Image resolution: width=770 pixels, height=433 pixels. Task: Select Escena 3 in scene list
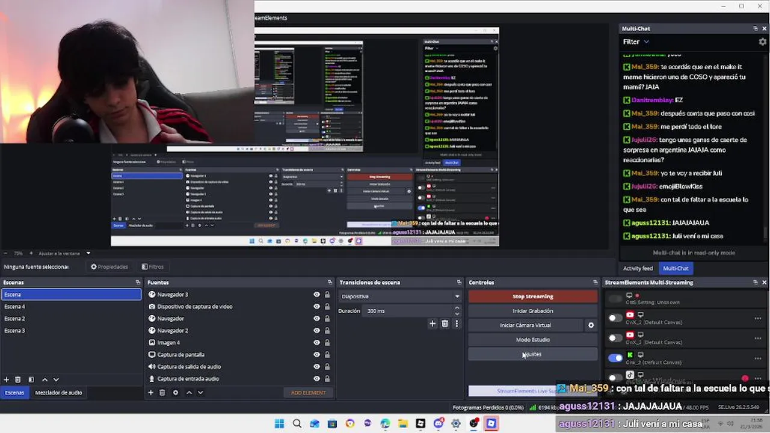[x=71, y=331]
